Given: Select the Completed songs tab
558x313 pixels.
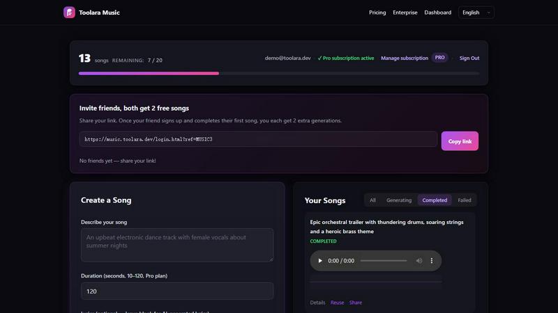Looking at the screenshot, I should pos(435,200).
